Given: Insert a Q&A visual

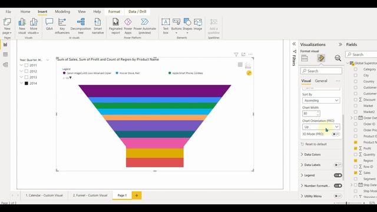Looking at the screenshot, I should point(49,24).
